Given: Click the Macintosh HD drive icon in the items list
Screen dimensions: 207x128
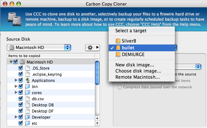Looking at the screenshot, I should pyautogui.click(x=22, y=62).
